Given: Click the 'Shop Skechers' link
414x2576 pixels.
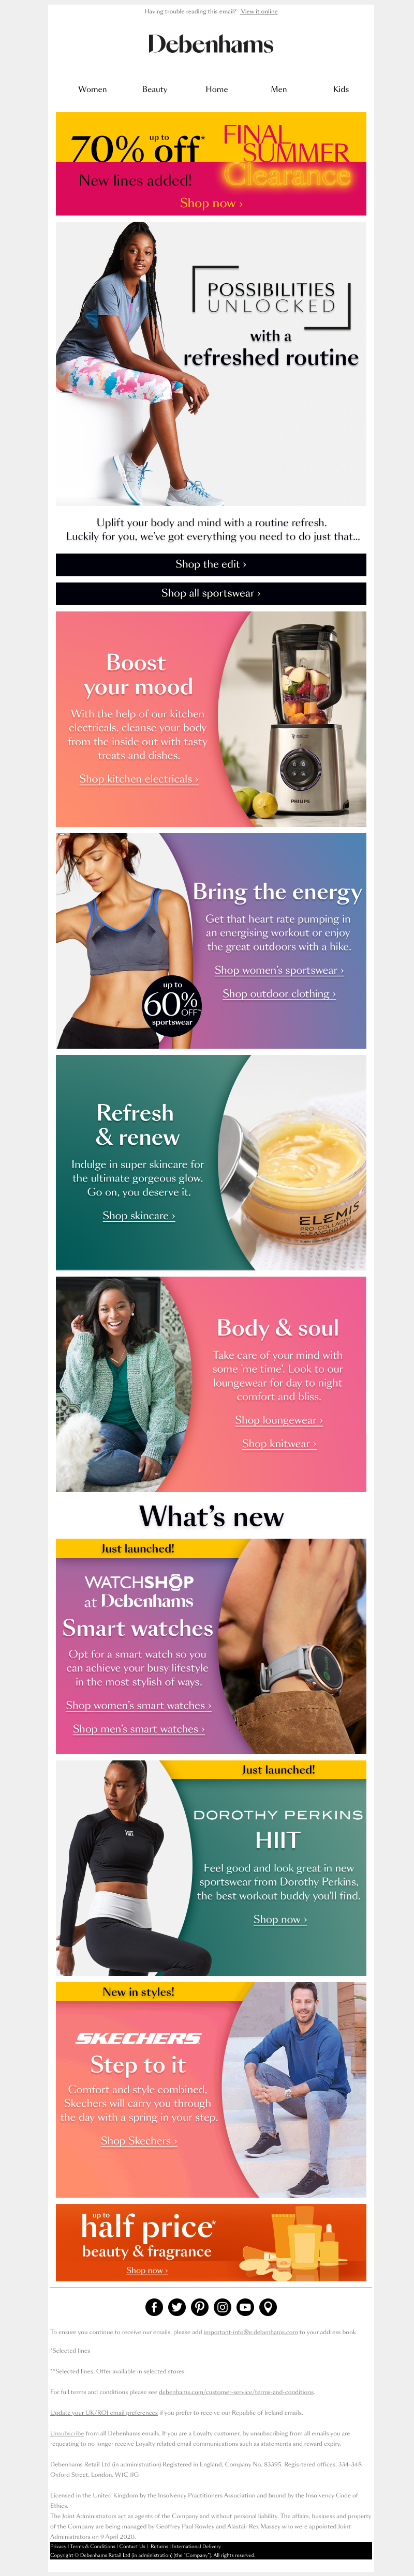Looking at the screenshot, I should pos(138,2141).
